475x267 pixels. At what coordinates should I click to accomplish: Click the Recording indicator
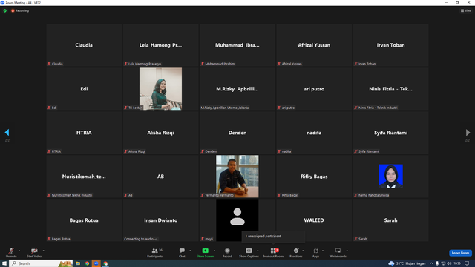pyautogui.click(x=20, y=10)
